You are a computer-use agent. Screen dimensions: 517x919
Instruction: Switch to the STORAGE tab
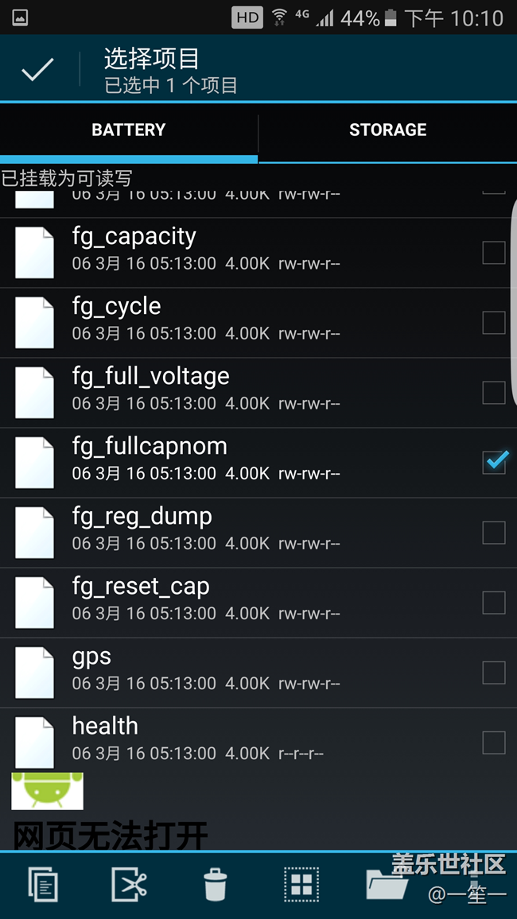(387, 130)
